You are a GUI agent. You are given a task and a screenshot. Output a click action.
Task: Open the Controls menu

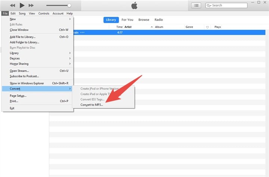click(x=44, y=13)
